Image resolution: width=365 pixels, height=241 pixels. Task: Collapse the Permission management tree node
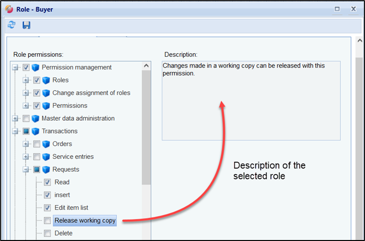pyautogui.click(x=15, y=68)
